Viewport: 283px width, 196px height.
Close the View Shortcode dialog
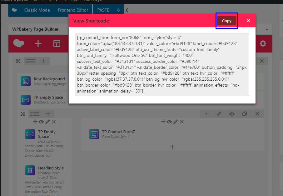[248, 21]
